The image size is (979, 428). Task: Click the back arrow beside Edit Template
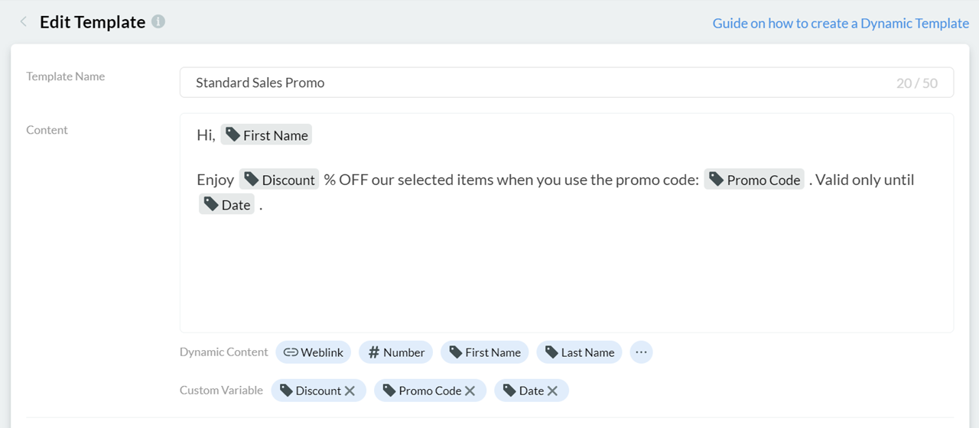pyautogui.click(x=24, y=22)
